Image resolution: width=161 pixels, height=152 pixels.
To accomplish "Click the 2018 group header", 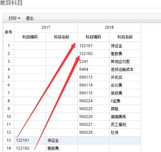I will click(x=109, y=27).
